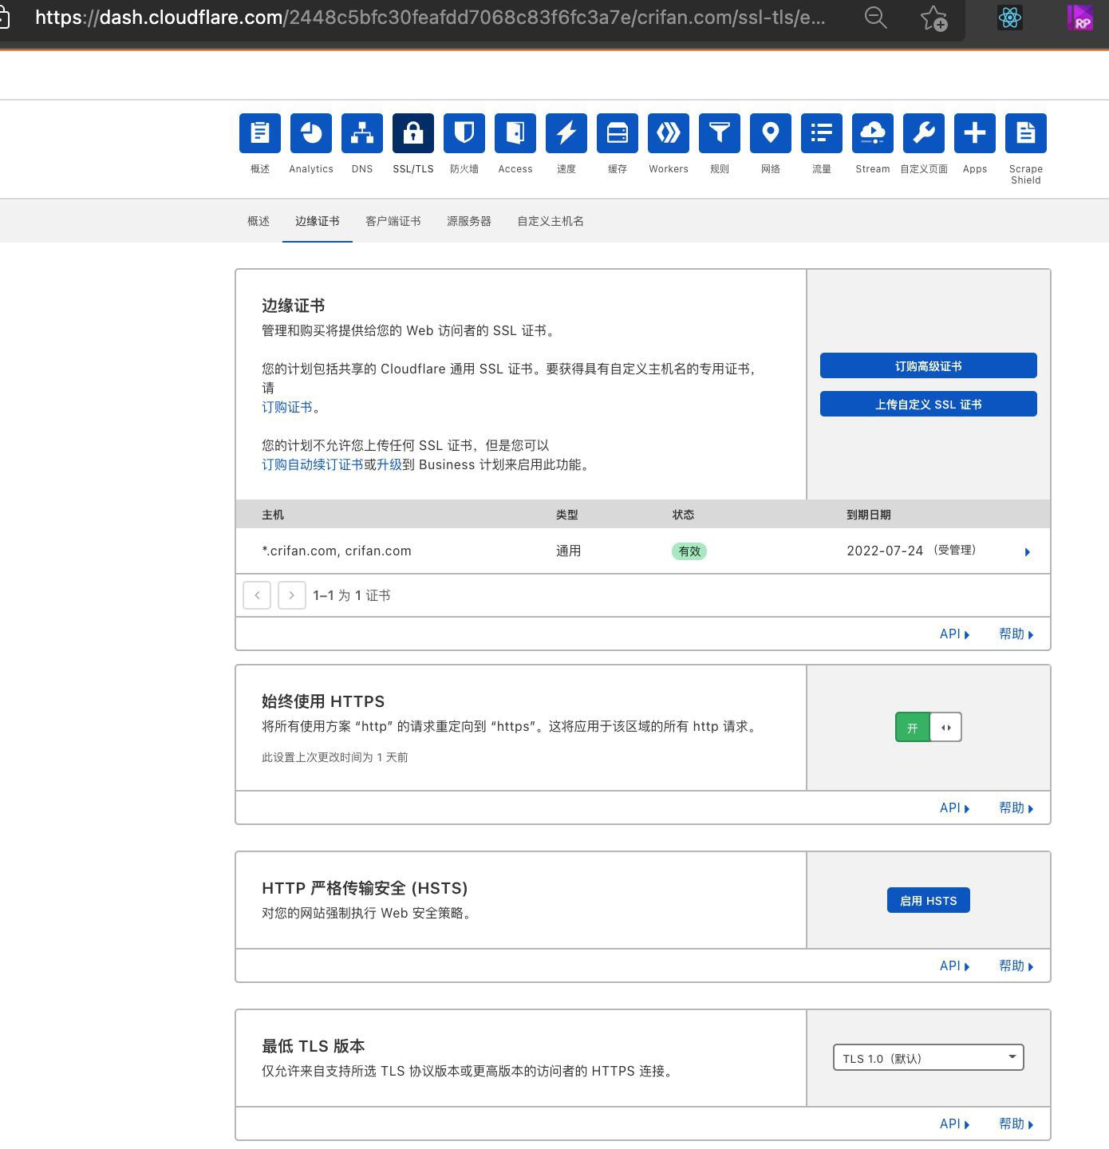Click the 到期日期 column header
This screenshot has width=1109, height=1149.
click(869, 515)
